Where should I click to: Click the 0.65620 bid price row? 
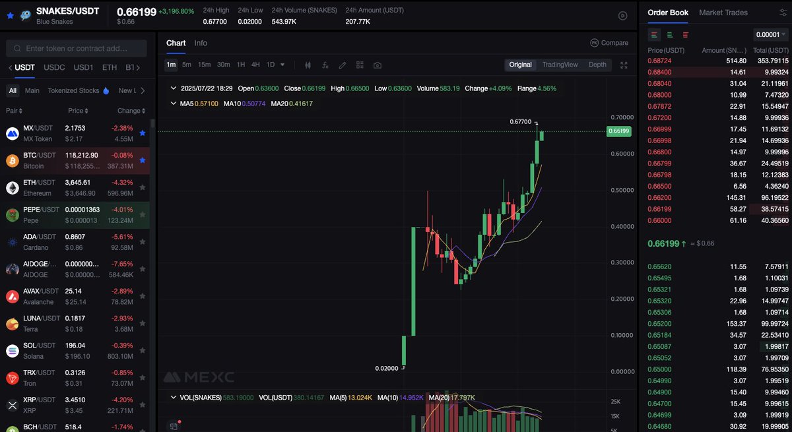point(718,266)
